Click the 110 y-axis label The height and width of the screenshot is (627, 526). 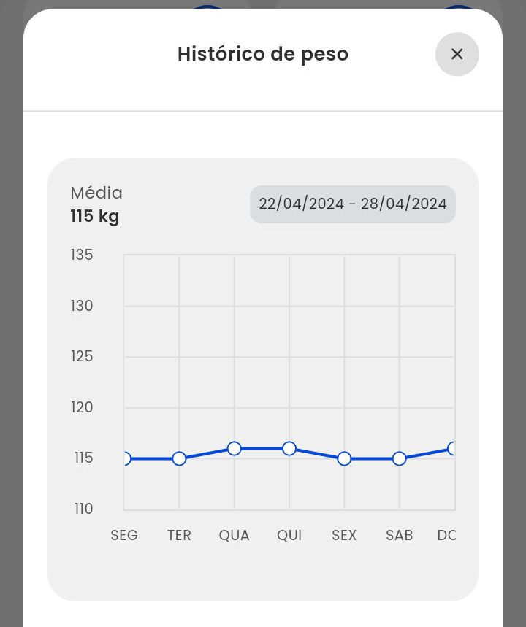83,509
